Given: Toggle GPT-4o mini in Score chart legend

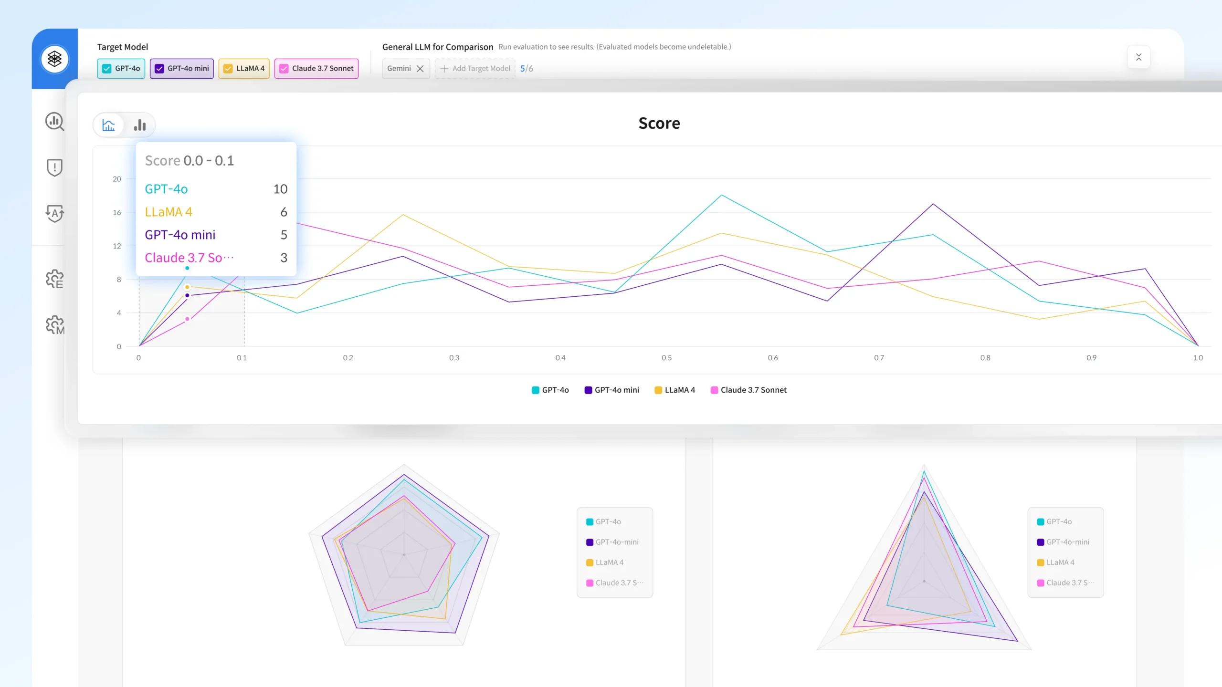Looking at the screenshot, I should pos(611,390).
